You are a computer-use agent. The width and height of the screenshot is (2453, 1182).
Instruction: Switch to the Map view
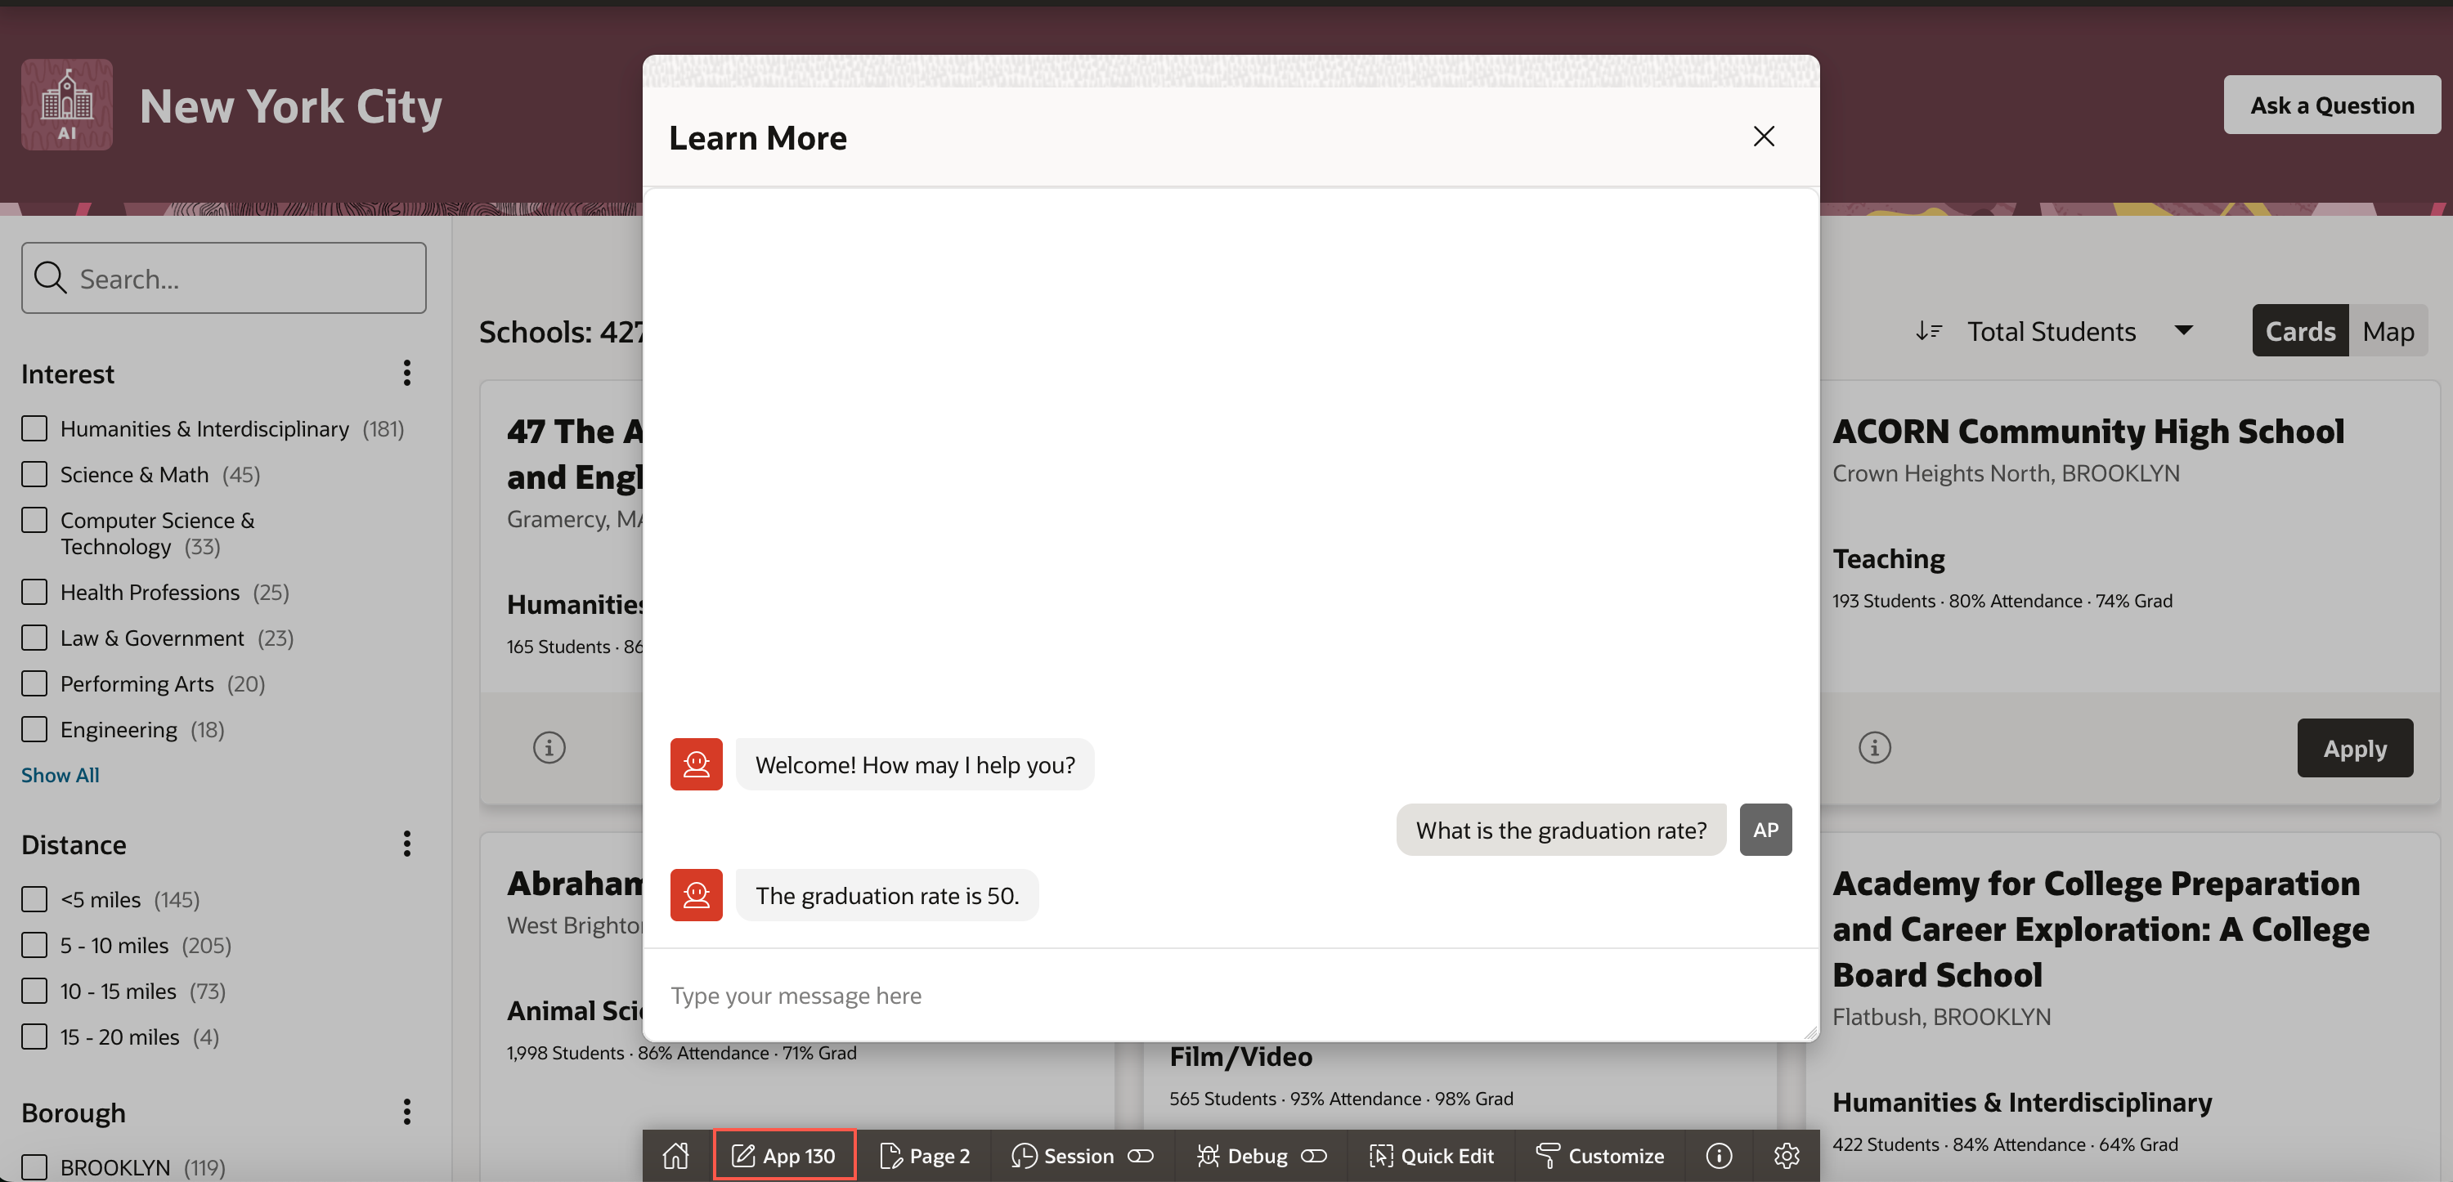coord(2388,331)
